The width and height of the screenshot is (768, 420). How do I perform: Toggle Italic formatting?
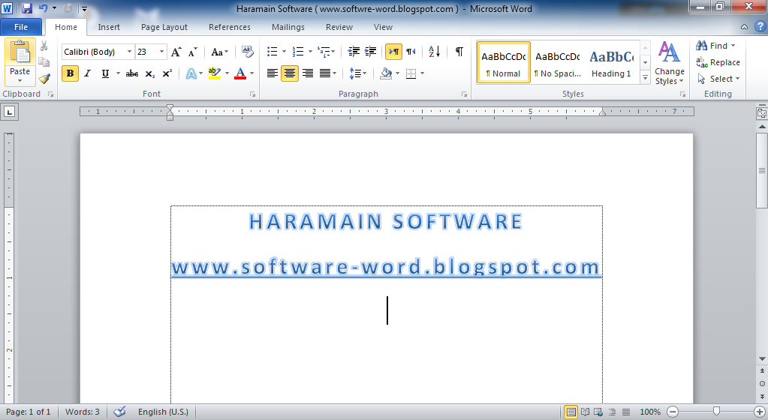point(88,73)
